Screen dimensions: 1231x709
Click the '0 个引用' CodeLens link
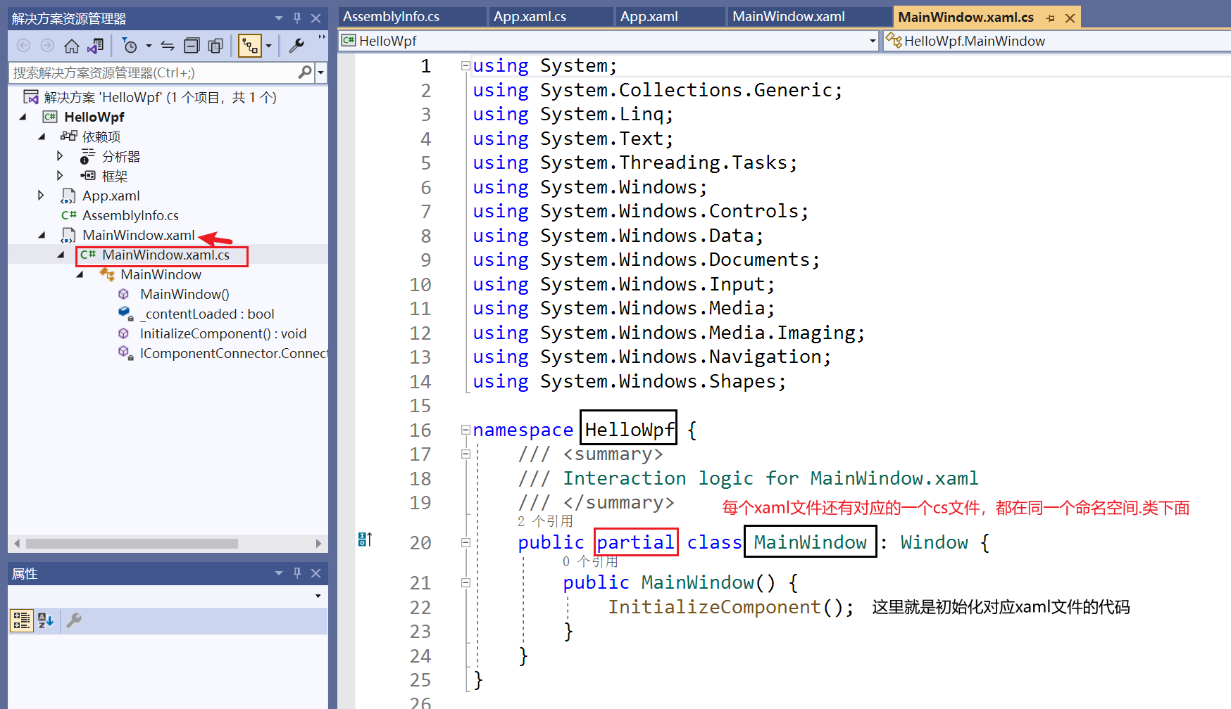590,561
